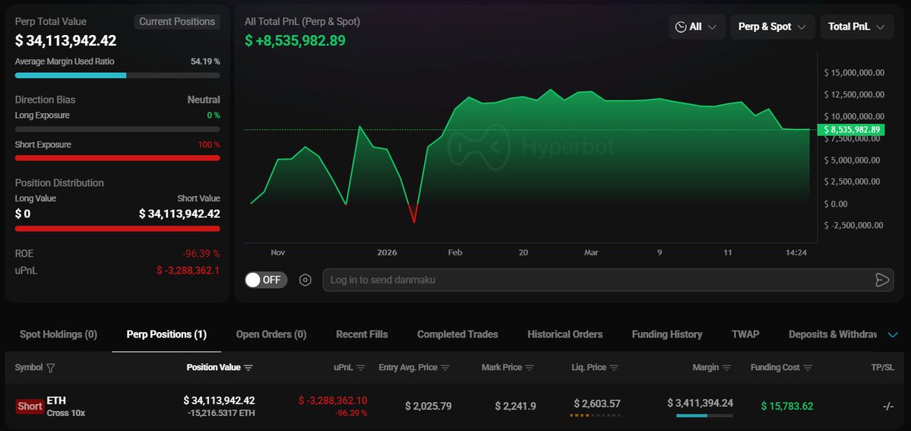Click the Symbol column filter icon
This screenshot has width=911, height=431.
[51, 368]
